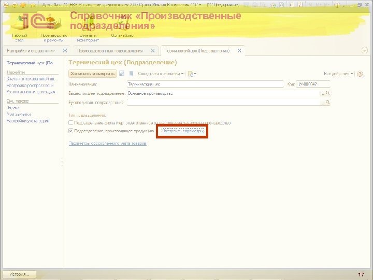This screenshot has width=373, height=280.
Task: Open favorites via the star icon in title bar
Action: click(x=33, y=5)
